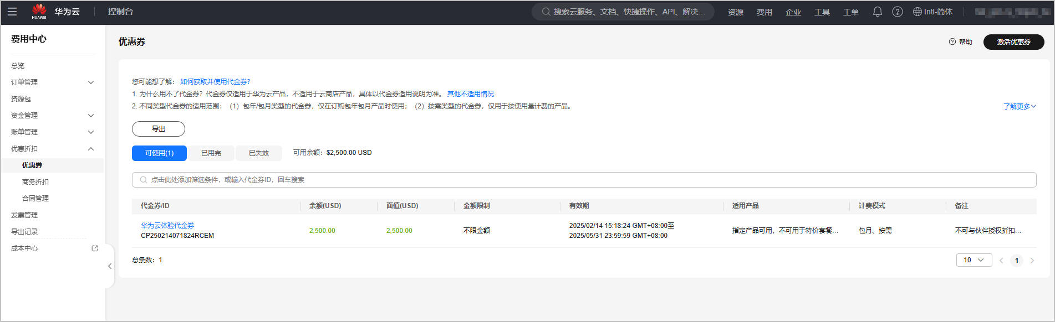
Task: Open the page size dropdown showing 10
Action: point(974,260)
